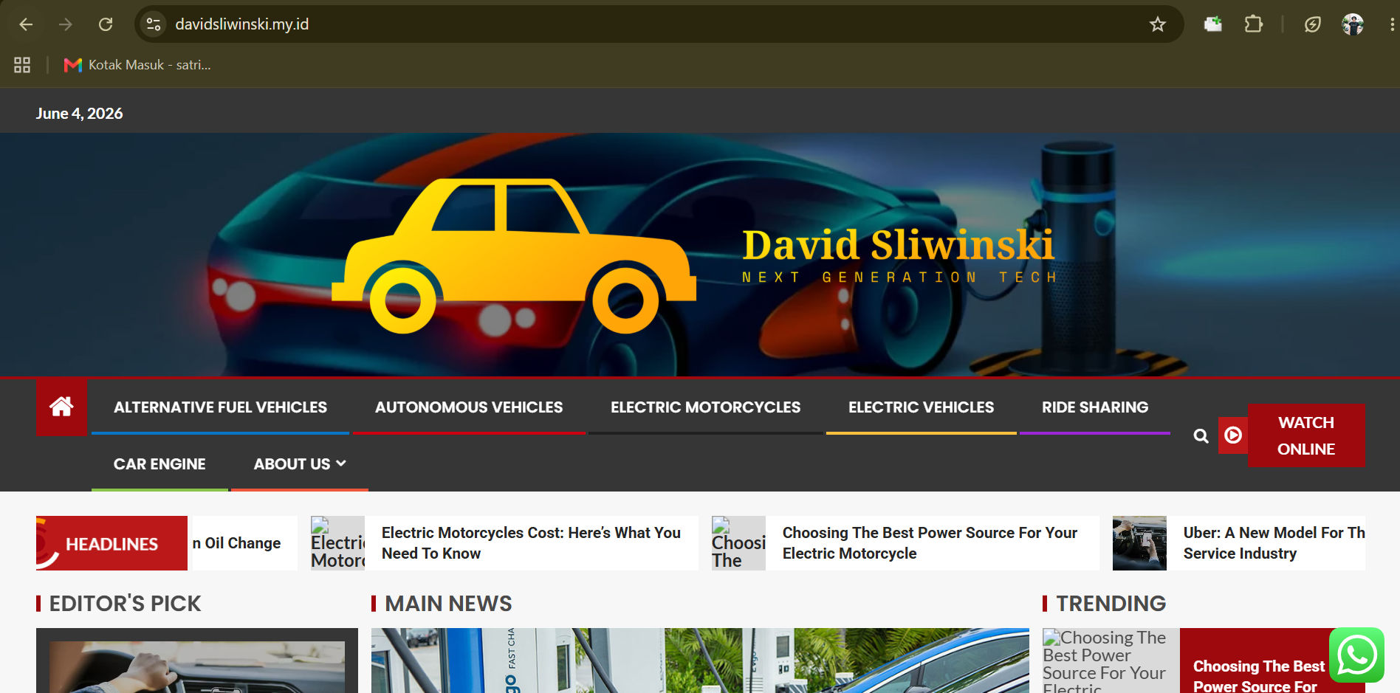Image resolution: width=1400 pixels, height=693 pixels.
Task: Go back with the browser back arrow
Action: pos(26,24)
